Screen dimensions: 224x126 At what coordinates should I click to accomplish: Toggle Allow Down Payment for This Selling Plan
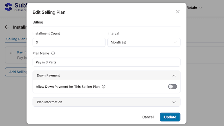pyautogui.click(x=173, y=87)
